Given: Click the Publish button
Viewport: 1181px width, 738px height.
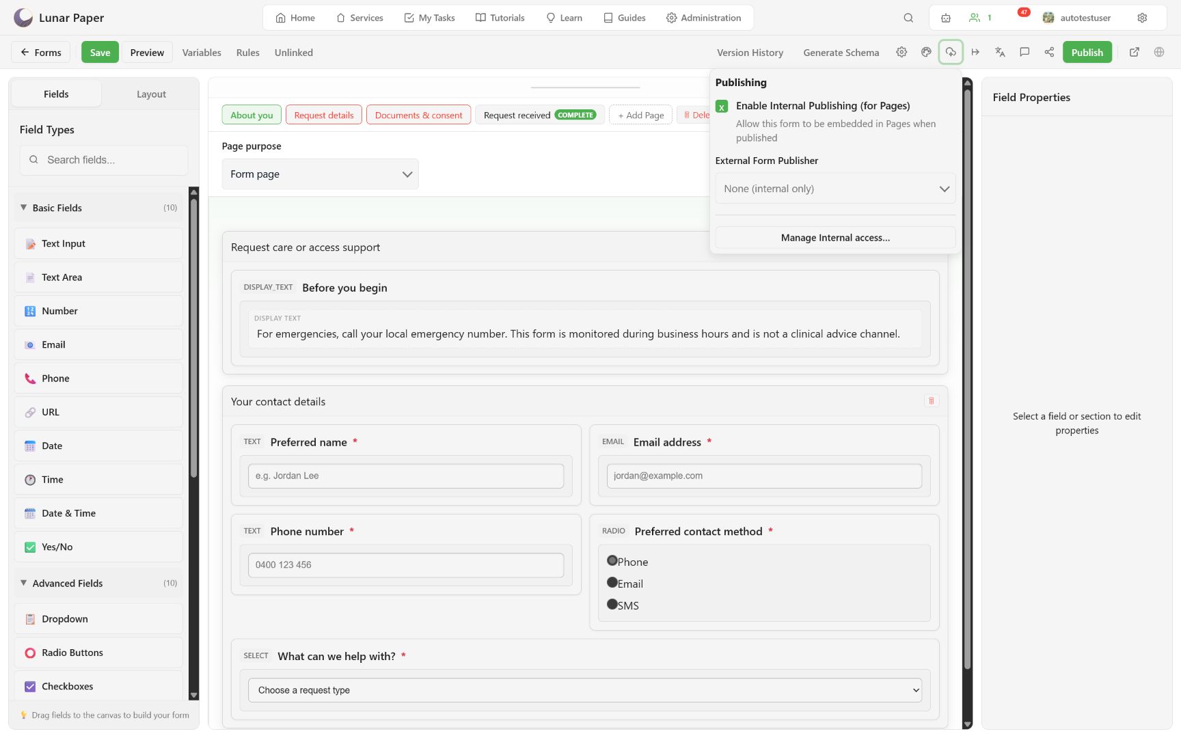Looking at the screenshot, I should (x=1087, y=52).
